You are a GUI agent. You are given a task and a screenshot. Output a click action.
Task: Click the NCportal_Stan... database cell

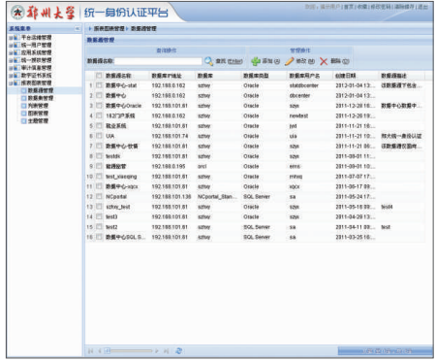click(217, 197)
